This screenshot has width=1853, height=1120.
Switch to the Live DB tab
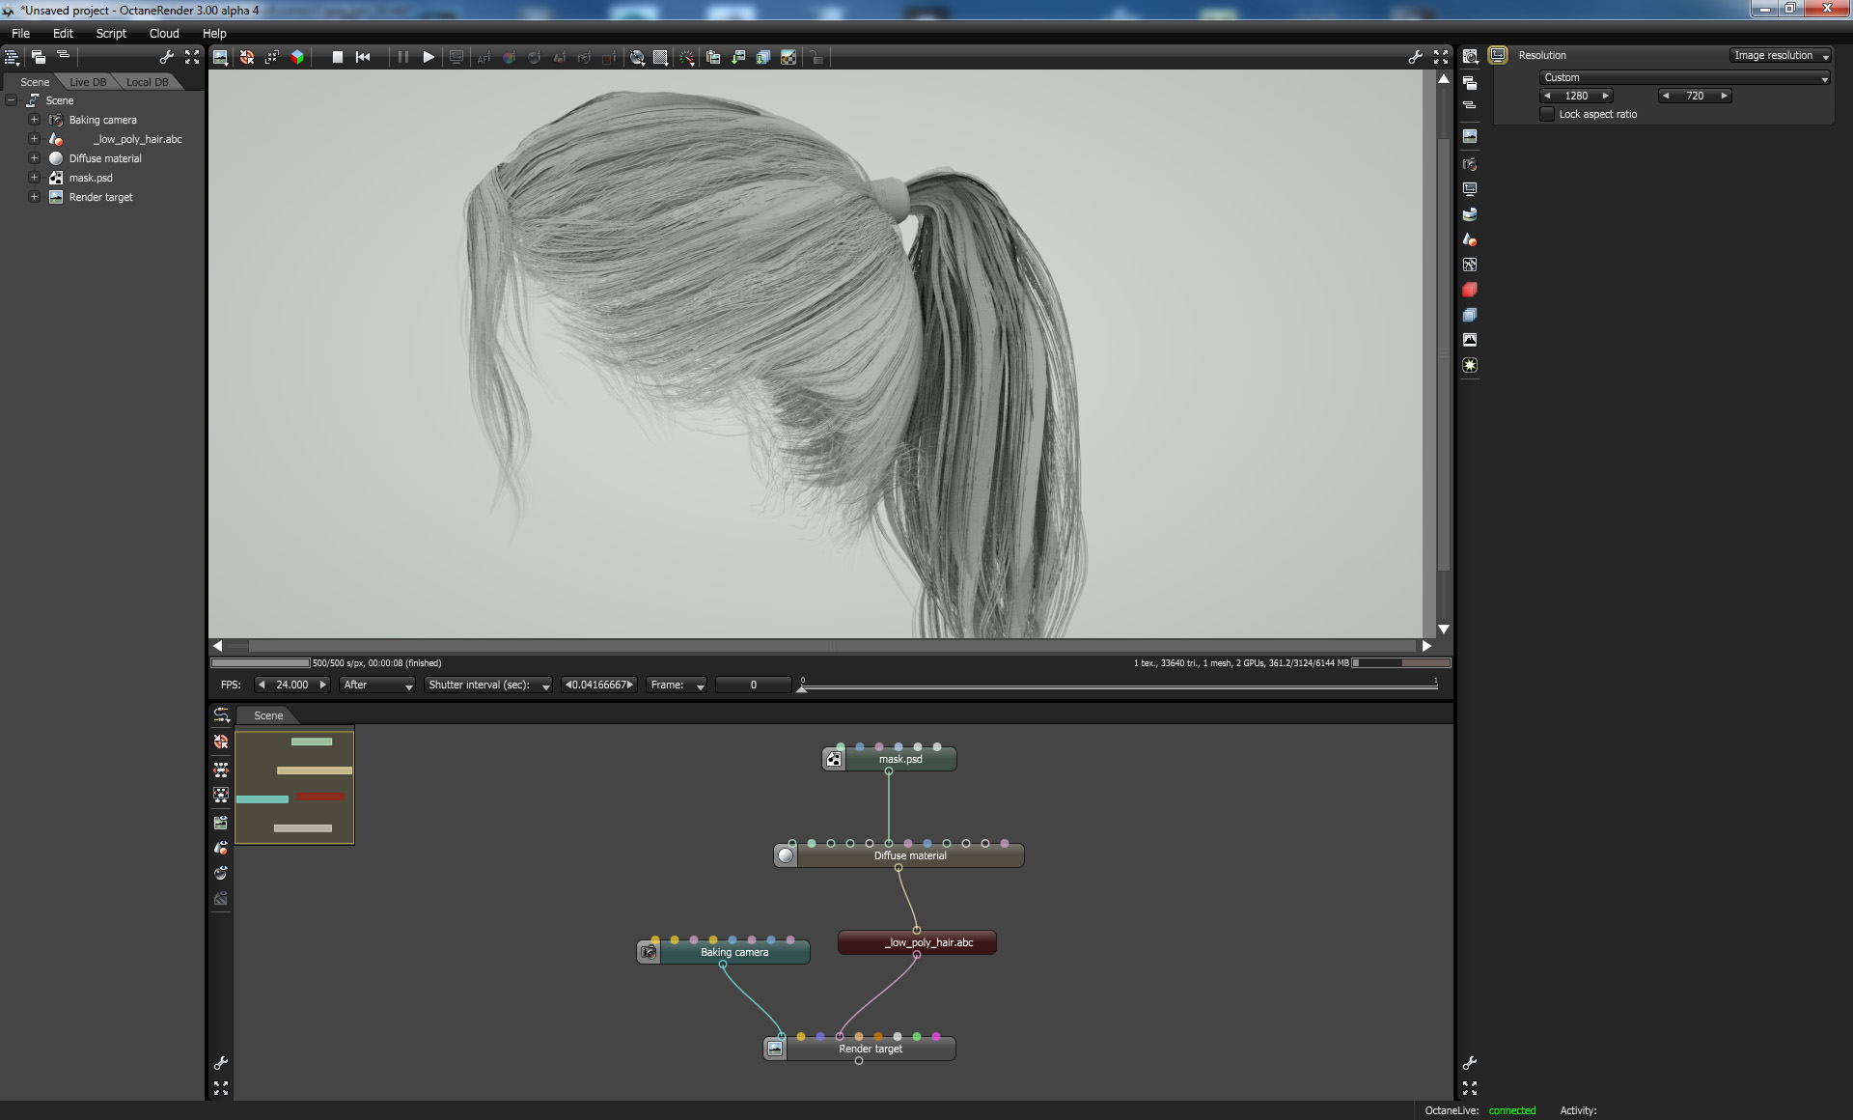[88, 82]
